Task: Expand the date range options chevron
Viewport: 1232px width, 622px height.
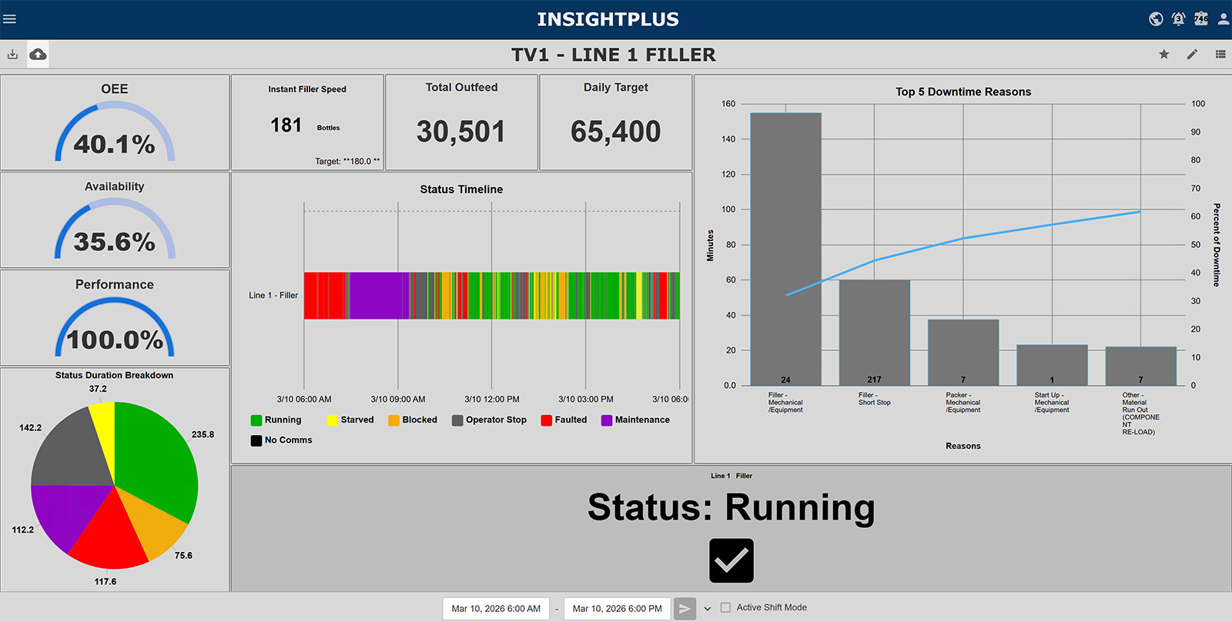Action: (x=708, y=609)
